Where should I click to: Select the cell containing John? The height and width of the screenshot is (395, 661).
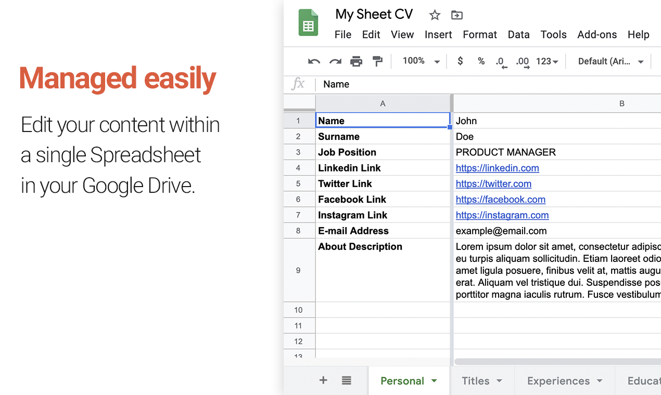557,121
